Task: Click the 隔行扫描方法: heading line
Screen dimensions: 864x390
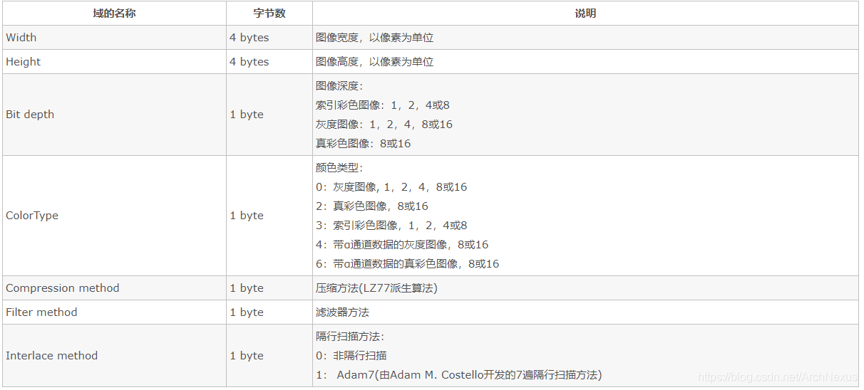Action: 351,337
